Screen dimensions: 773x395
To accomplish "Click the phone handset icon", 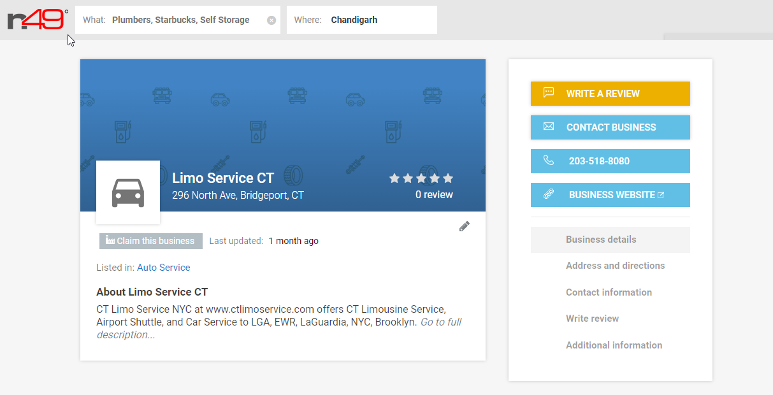I will tap(549, 161).
